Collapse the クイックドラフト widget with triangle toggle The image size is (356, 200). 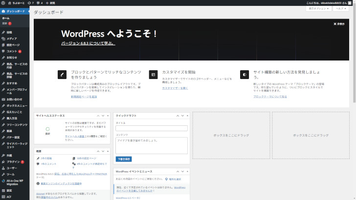point(187,116)
